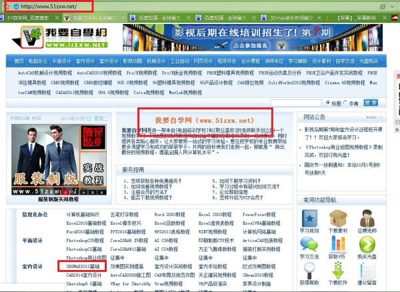Select focus pic slide number 6

pos(101,192)
